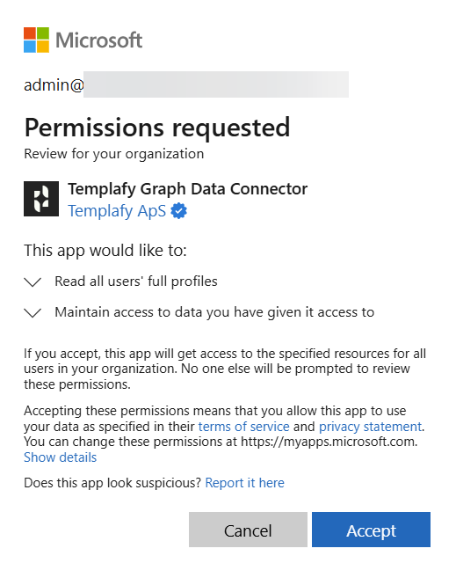Click the admin@ account email field
The height and width of the screenshot is (585, 456).
click(x=186, y=84)
